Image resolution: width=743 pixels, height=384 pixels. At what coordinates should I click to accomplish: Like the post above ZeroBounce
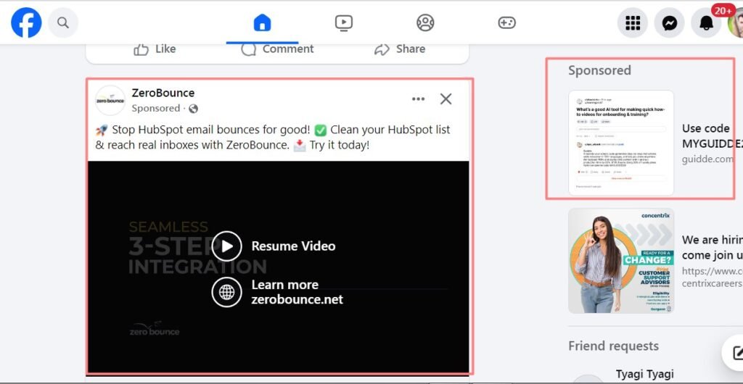point(155,49)
